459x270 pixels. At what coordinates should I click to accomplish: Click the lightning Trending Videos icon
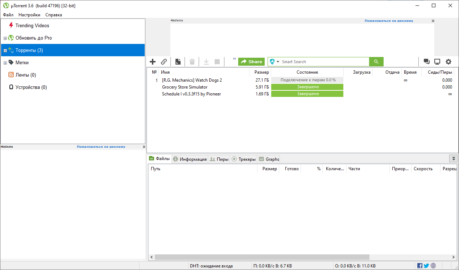[x=11, y=25]
